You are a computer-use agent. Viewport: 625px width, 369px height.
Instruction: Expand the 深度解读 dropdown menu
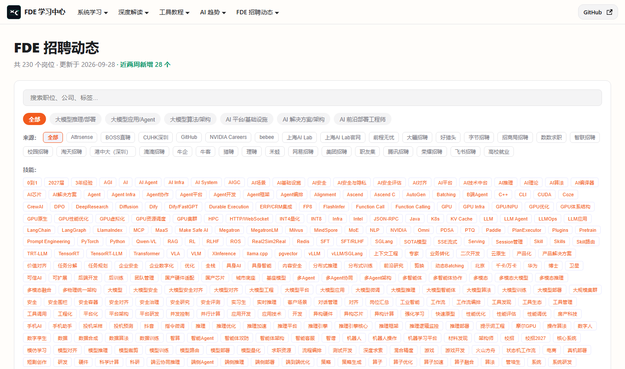133,12
